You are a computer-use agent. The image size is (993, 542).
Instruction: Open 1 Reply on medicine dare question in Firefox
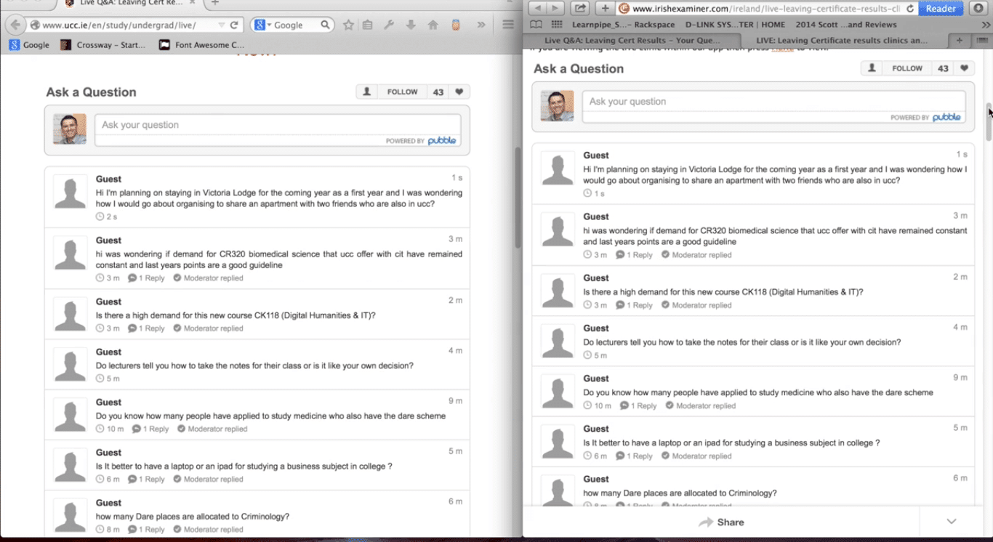pos(151,429)
